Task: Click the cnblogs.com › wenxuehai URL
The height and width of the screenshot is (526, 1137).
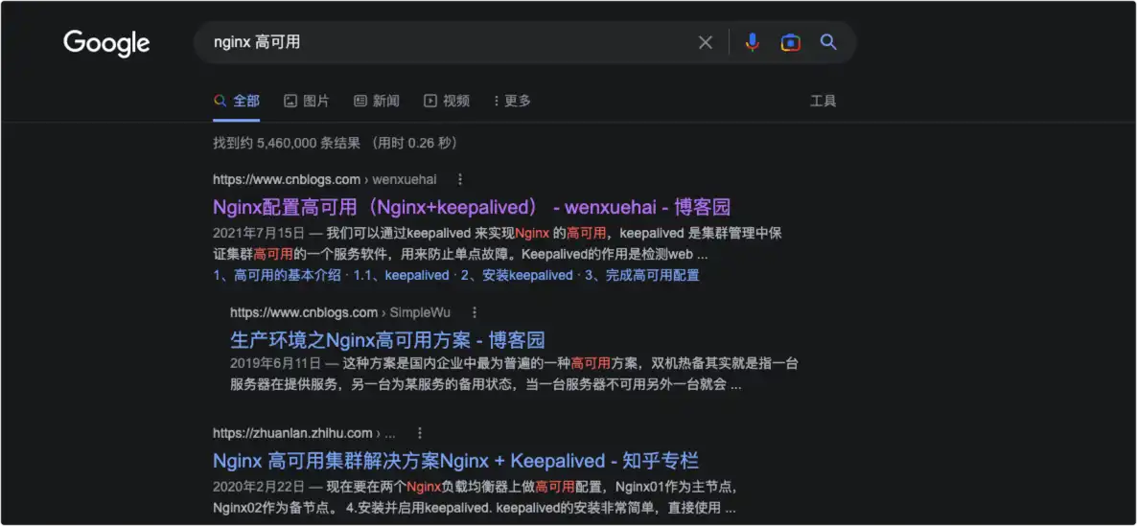Action: coord(325,179)
